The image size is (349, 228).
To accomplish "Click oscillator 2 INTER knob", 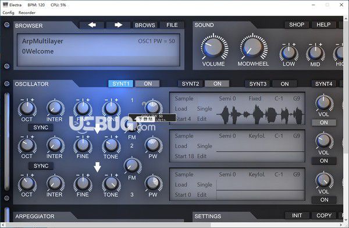I will point(55,145).
